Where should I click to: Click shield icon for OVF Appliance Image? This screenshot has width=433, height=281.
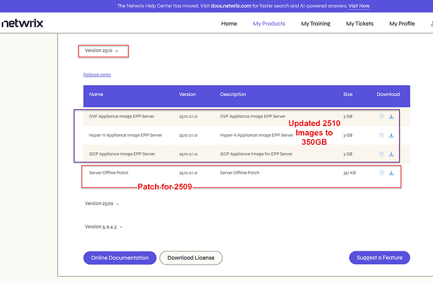pyautogui.click(x=382, y=117)
